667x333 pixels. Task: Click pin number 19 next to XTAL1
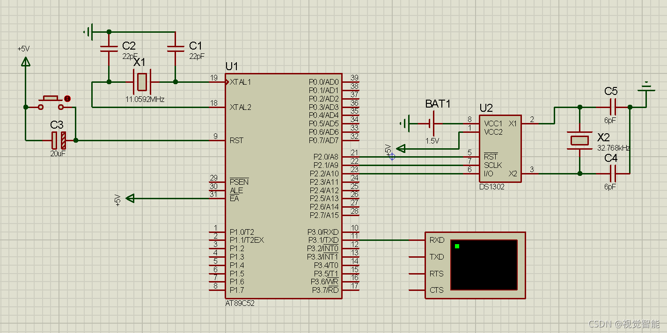tap(214, 78)
